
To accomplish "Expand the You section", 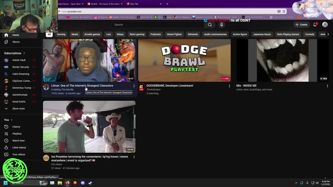I will point(8,120).
